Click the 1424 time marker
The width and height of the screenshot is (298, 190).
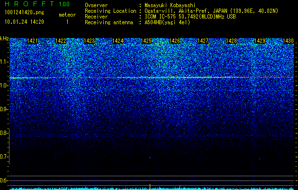click(x=117, y=41)
